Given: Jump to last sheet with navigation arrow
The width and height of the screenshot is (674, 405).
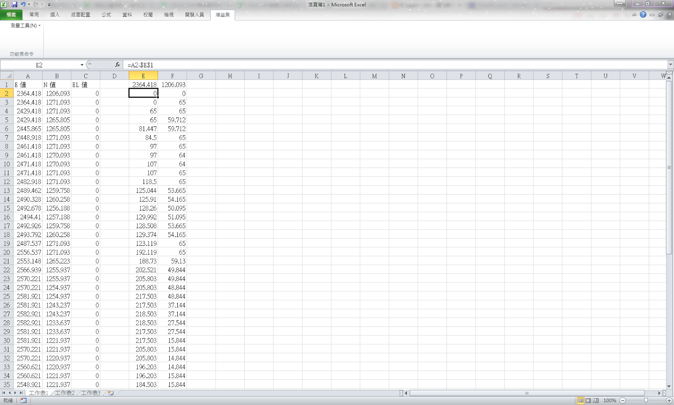Looking at the screenshot, I should click(x=21, y=393).
